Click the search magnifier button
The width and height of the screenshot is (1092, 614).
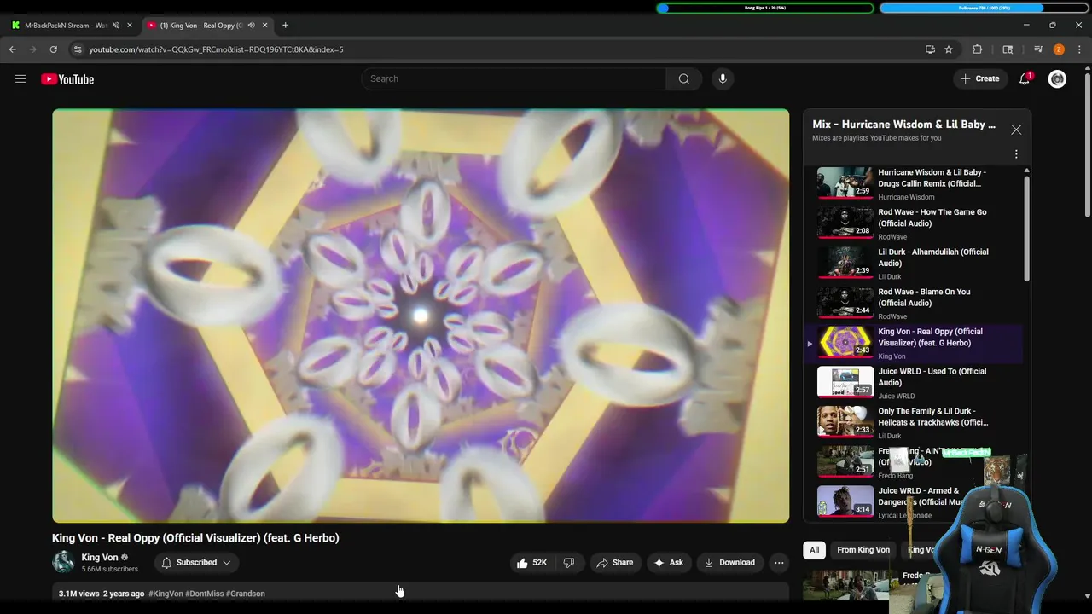684,78
